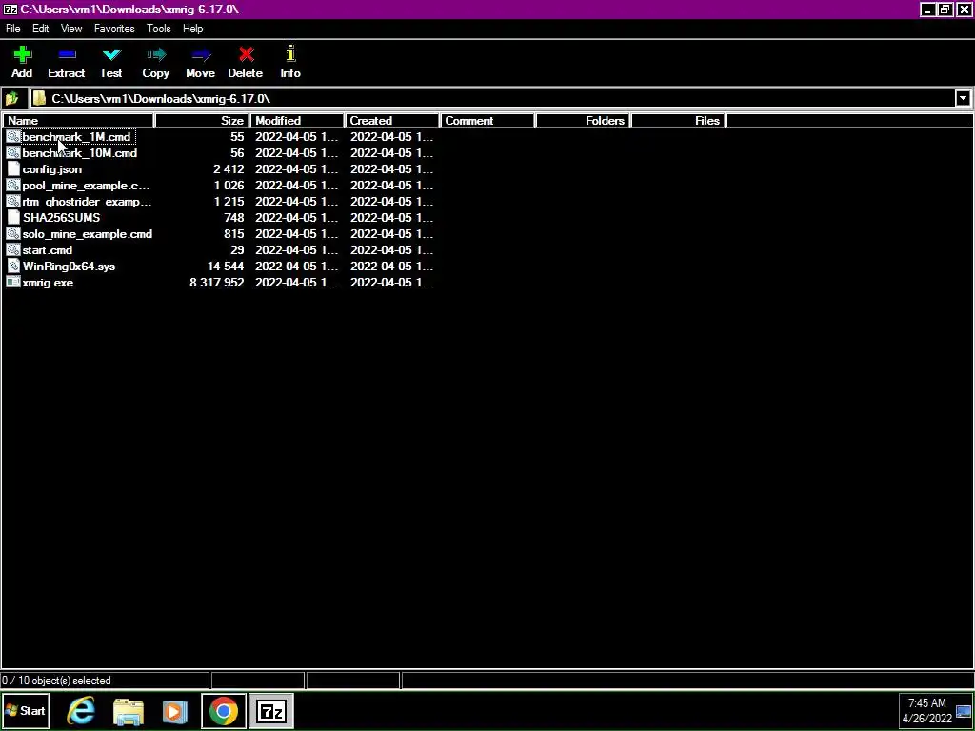Click the 7-Zip taskbar button

pos(271,711)
